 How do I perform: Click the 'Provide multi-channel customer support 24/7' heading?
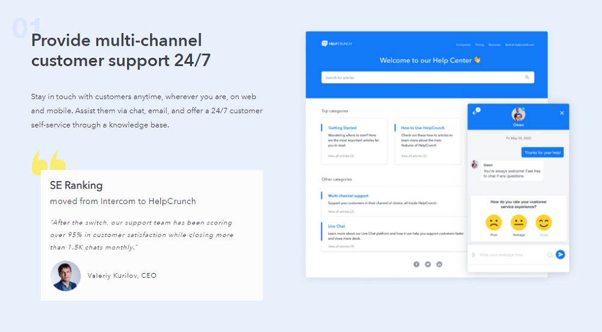121,51
